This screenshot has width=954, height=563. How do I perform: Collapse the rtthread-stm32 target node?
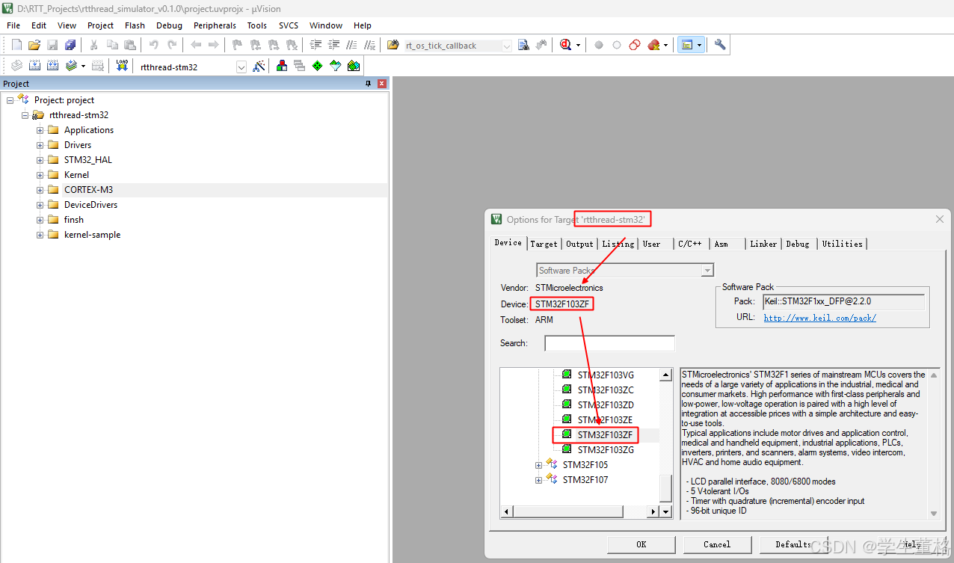click(25, 115)
